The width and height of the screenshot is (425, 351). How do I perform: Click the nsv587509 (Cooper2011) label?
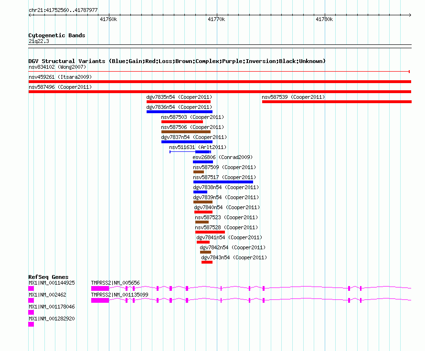coord(224,167)
